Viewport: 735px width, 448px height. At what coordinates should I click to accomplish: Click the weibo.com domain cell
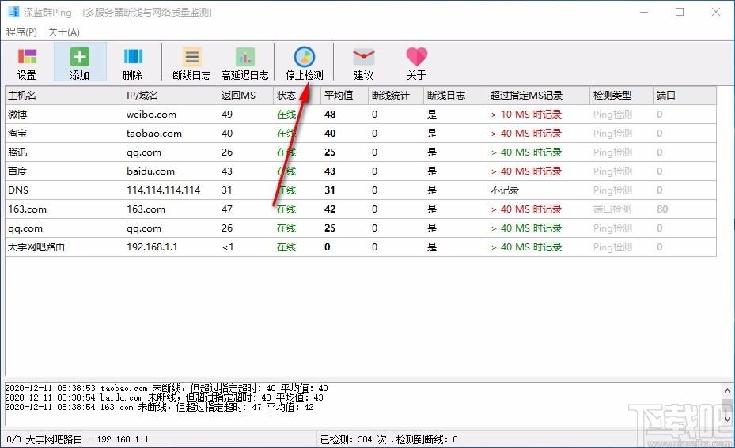tap(151, 115)
